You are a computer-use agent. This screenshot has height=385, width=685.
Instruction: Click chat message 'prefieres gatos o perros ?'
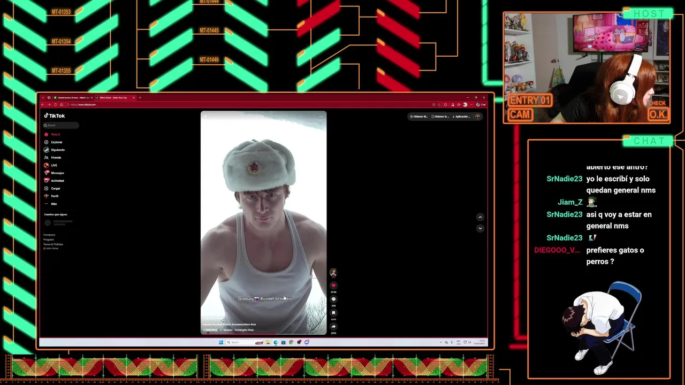point(615,256)
